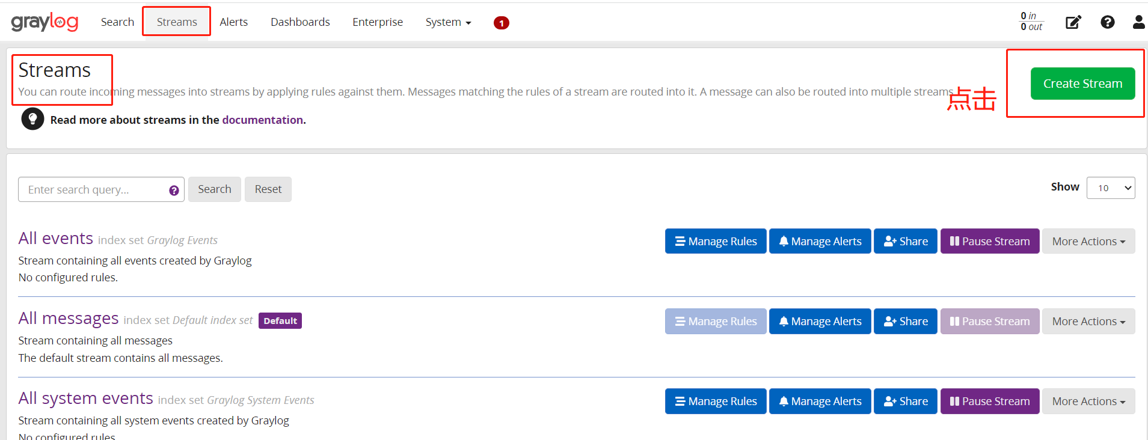Click Manage Rules for All events
The width and height of the screenshot is (1148, 440).
[x=716, y=241]
